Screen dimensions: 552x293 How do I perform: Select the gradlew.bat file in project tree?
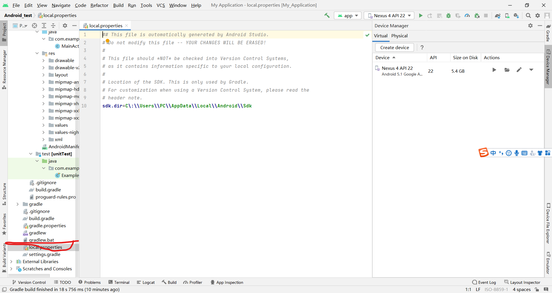point(42,240)
